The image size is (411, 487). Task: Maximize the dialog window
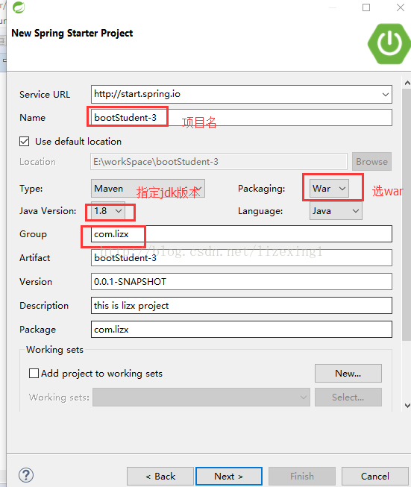coord(366,7)
